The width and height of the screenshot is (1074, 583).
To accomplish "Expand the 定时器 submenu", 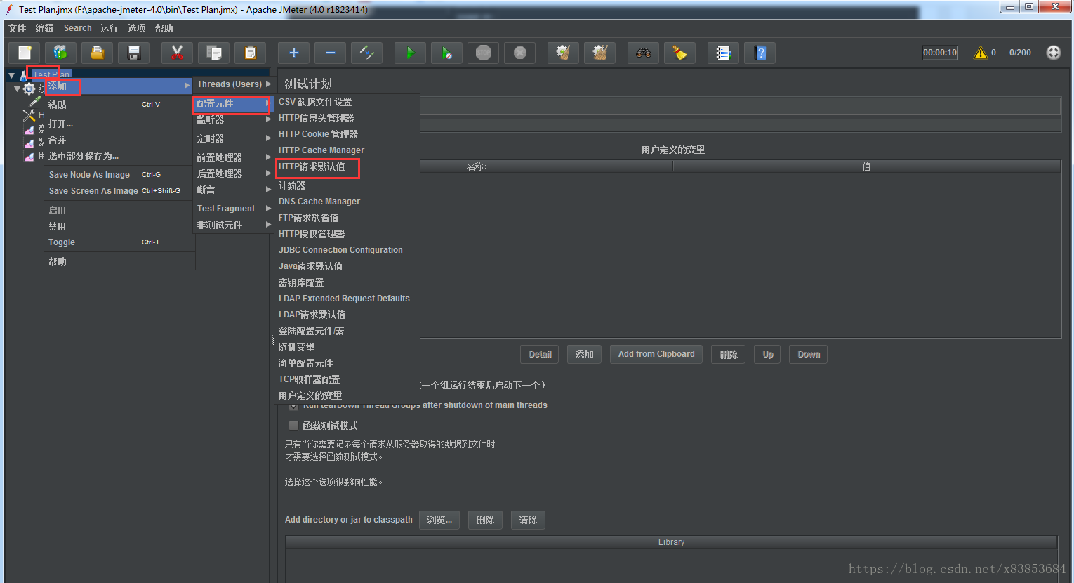I will pyautogui.click(x=234, y=139).
